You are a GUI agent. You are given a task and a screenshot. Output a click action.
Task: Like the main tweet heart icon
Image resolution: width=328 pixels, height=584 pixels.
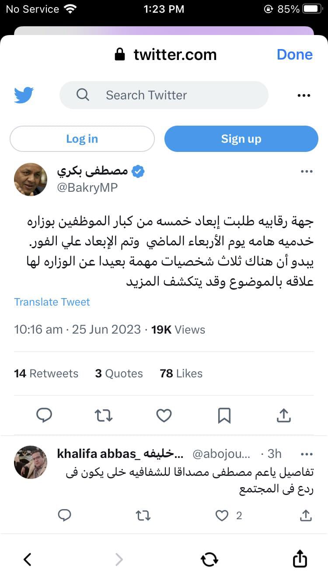click(164, 415)
